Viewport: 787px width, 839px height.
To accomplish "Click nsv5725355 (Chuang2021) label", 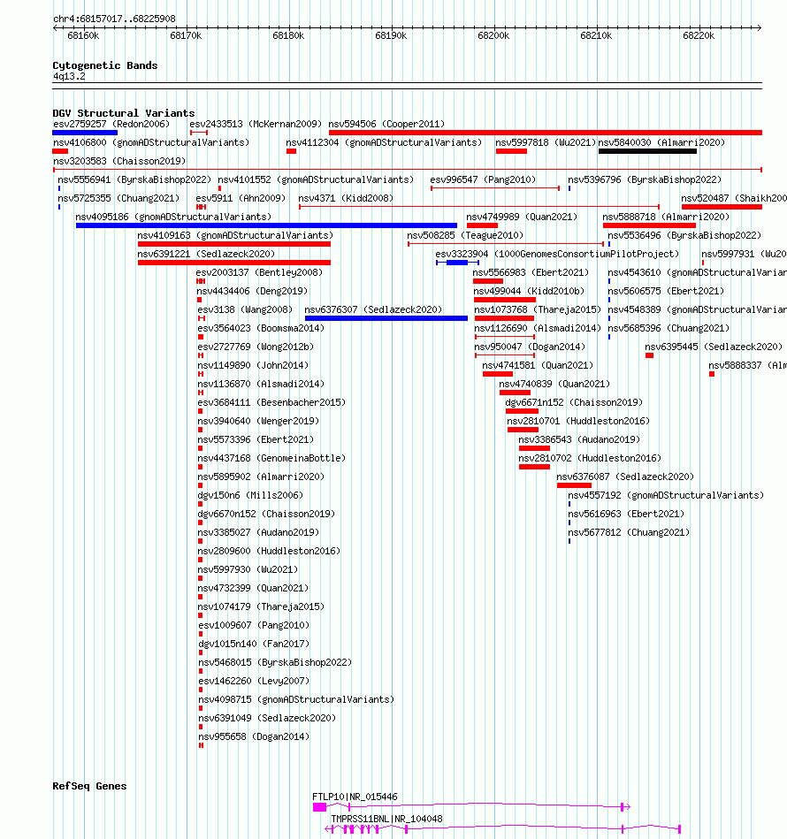I will click(118, 199).
